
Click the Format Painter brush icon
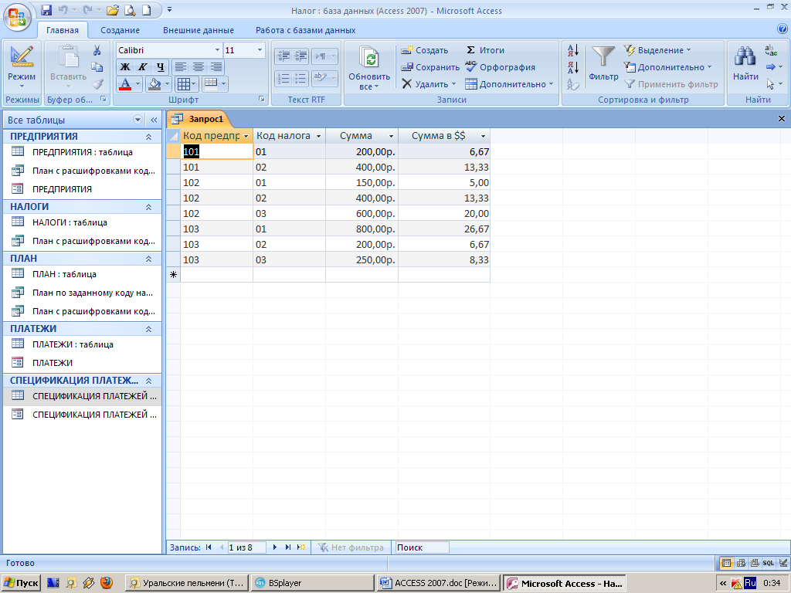pyautogui.click(x=98, y=83)
